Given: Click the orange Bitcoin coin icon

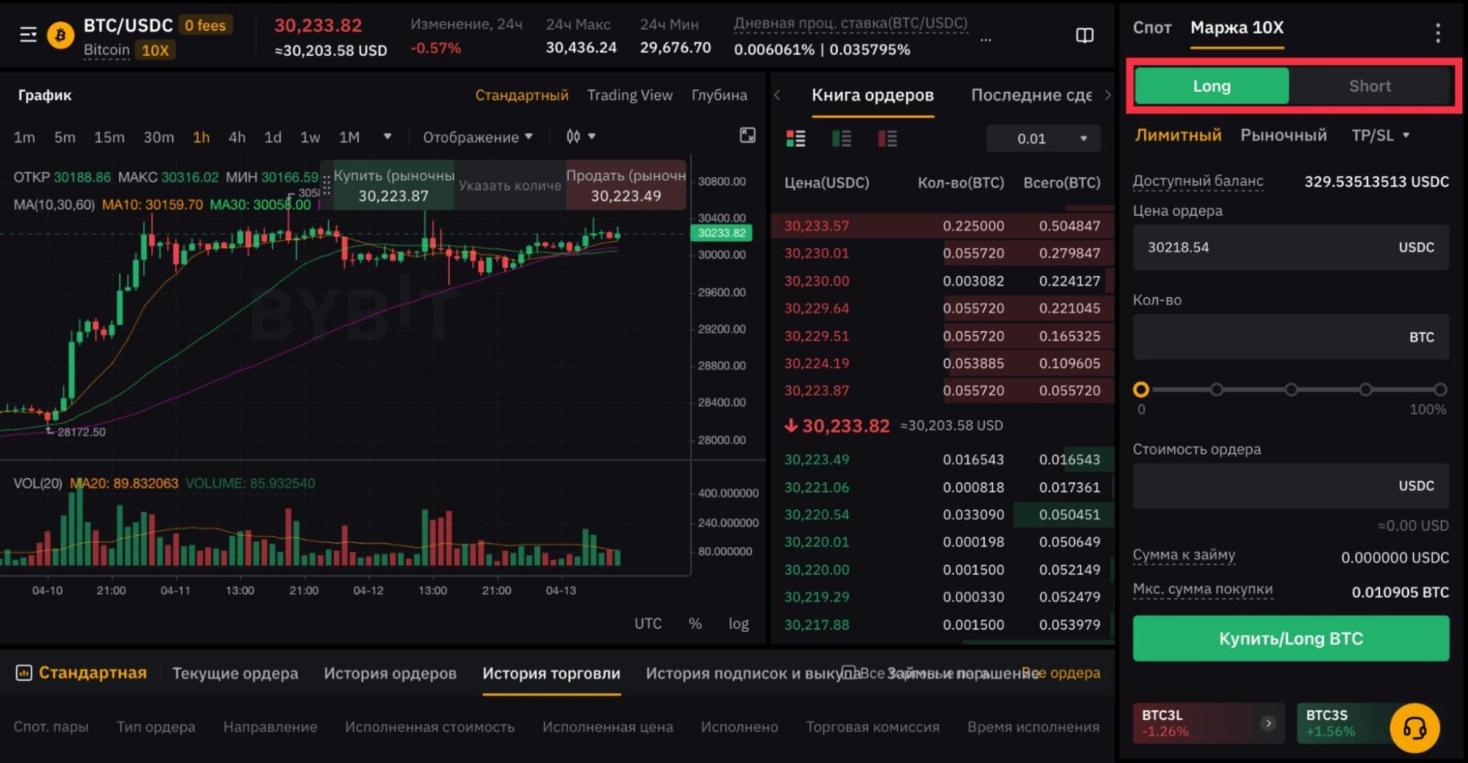Looking at the screenshot, I should click(60, 35).
